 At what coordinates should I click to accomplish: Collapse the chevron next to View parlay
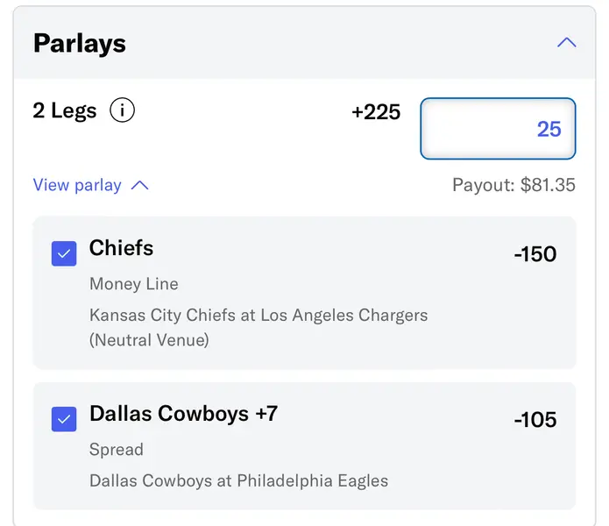click(x=139, y=186)
